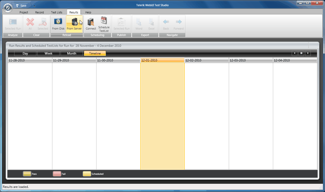Minimize the Test Studio window

[300, 3]
